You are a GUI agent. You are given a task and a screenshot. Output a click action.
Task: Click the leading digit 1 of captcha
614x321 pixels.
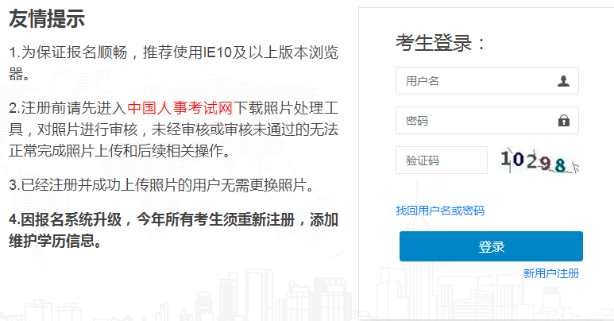point(505,159)
